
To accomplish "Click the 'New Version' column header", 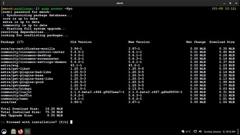I will (139, 42).
